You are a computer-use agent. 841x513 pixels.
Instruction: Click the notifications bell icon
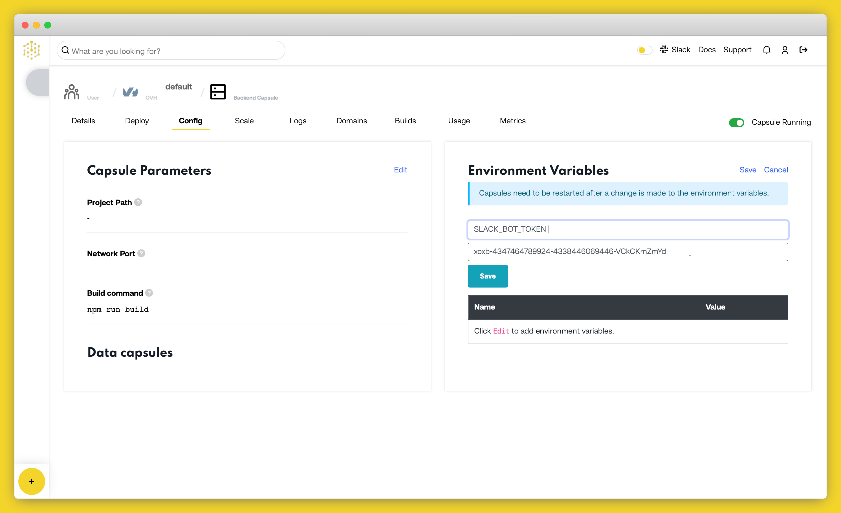coord(767,50)
